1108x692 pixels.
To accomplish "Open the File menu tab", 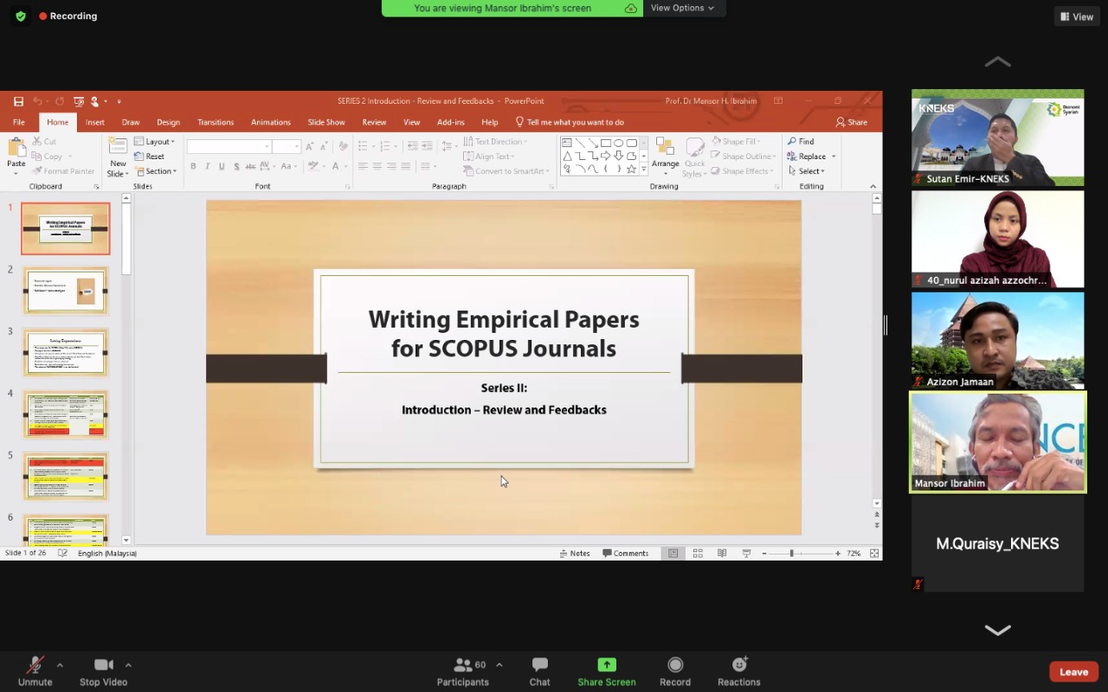I will tap(18, 122).
